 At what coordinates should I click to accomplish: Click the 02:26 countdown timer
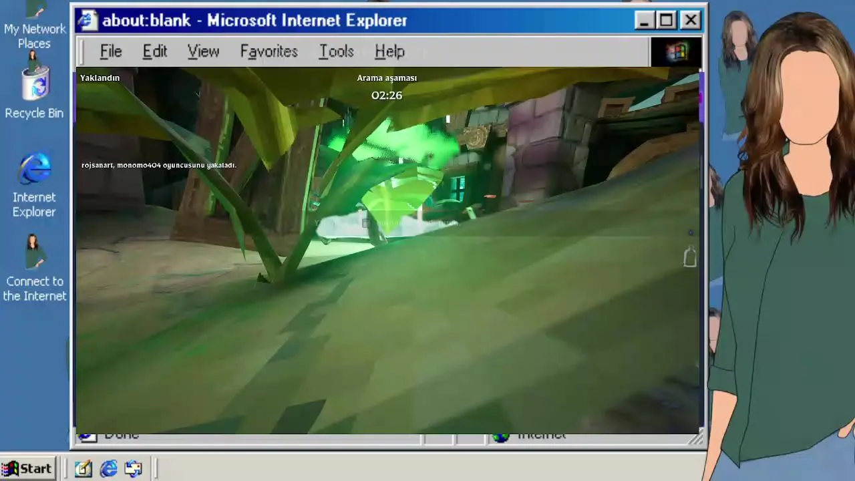coord(387,96)
